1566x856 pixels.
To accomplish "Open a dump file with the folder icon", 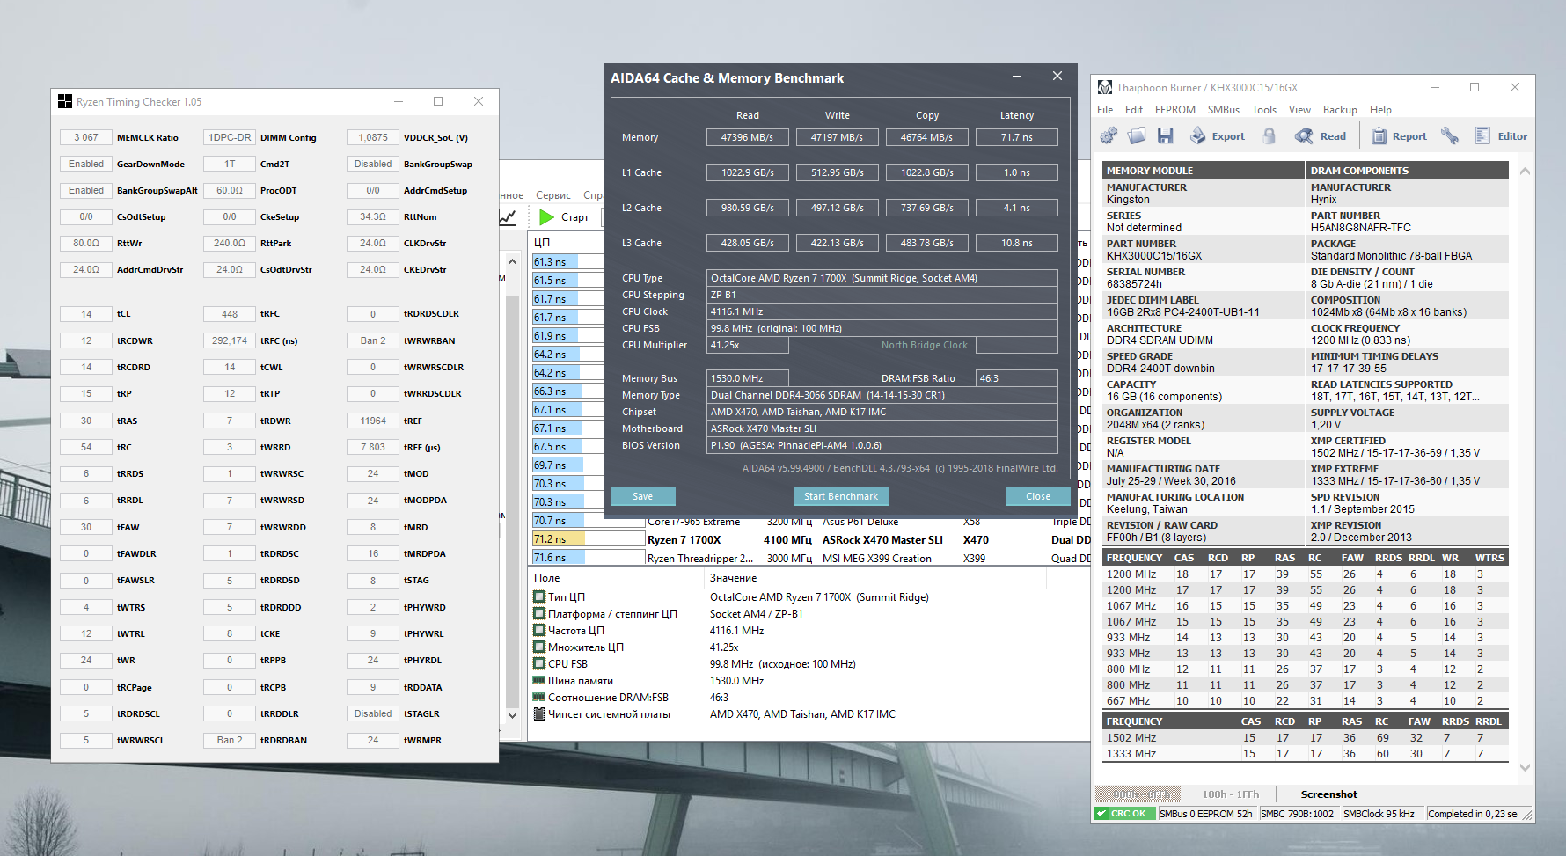I will click(x=1137, y=136).
